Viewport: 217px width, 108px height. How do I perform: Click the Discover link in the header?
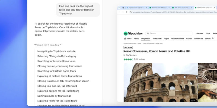[x=200, y=33]
